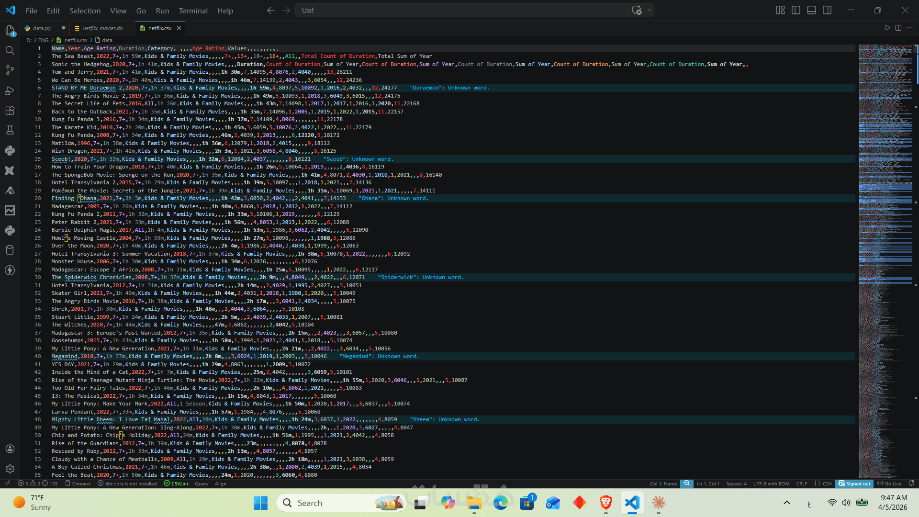Select the CRLF line ending selector

(x=801, y=484)
